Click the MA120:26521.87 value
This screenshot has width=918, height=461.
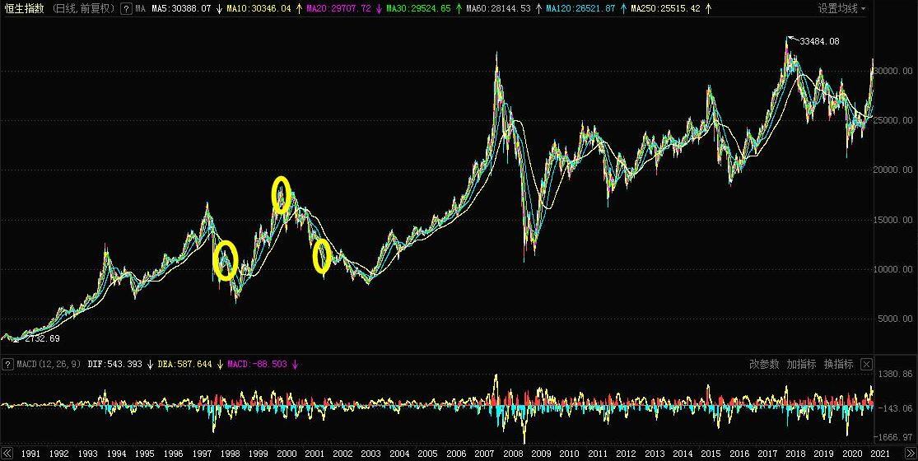(x=580, y=9)
